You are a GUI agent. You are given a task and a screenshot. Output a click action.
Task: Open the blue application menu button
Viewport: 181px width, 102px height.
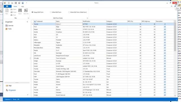tap(8, 6)
